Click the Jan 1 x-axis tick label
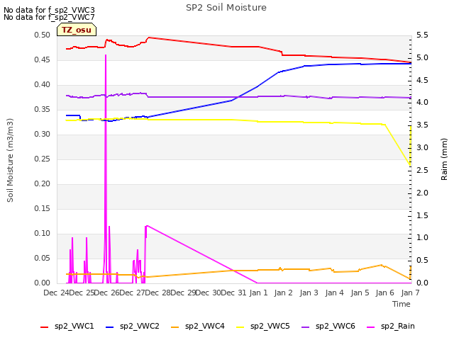The image size is (454, 340). coord(258,293)
